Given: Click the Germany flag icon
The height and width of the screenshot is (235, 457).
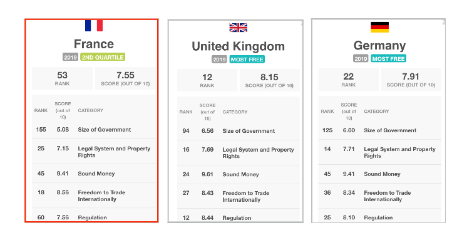Looking at the screenshot, I should point(379,27).
